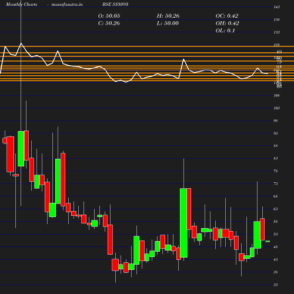This screenshot has height=294, width=294.
Task: Click the munafasutra.in site label
Action: click(67, 4)
